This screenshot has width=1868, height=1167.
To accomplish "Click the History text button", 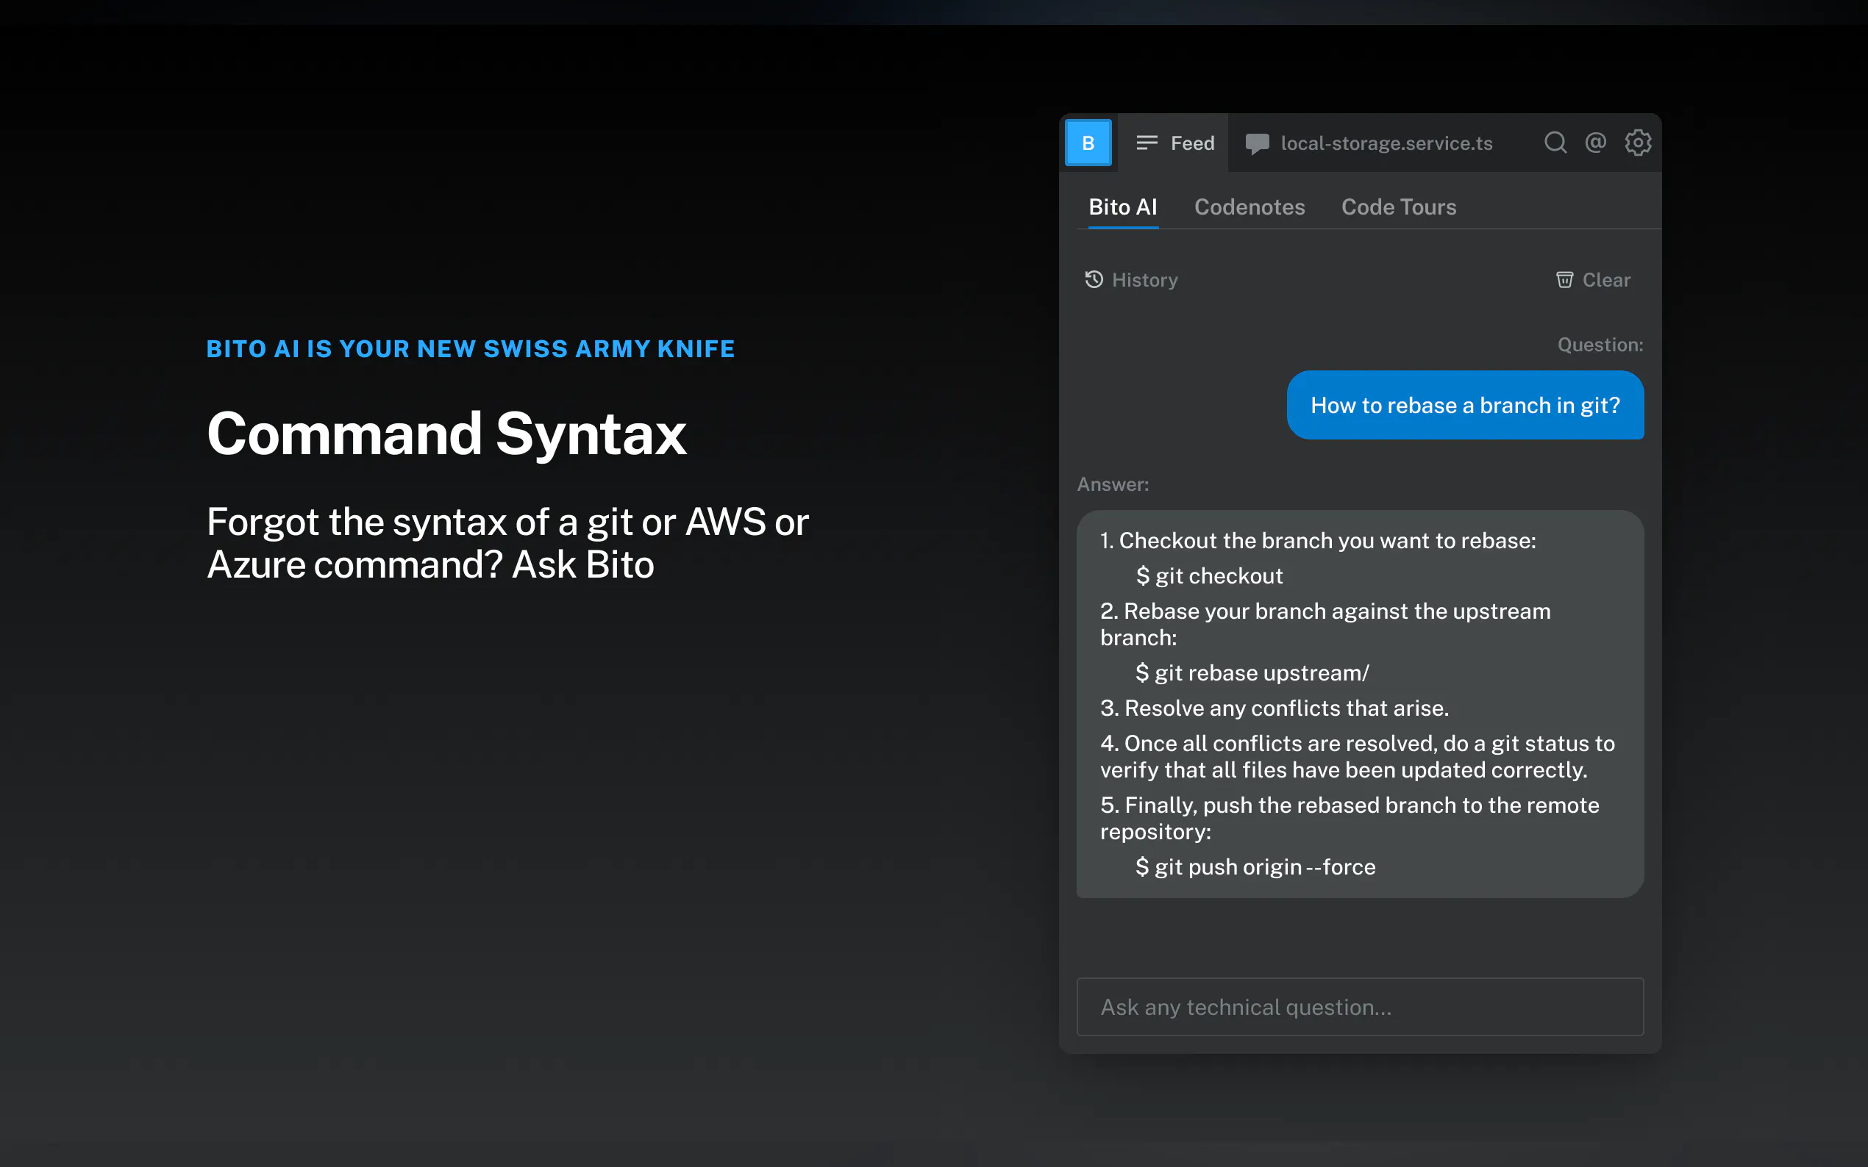I will pyautogui.click(x=1144, y=280).
